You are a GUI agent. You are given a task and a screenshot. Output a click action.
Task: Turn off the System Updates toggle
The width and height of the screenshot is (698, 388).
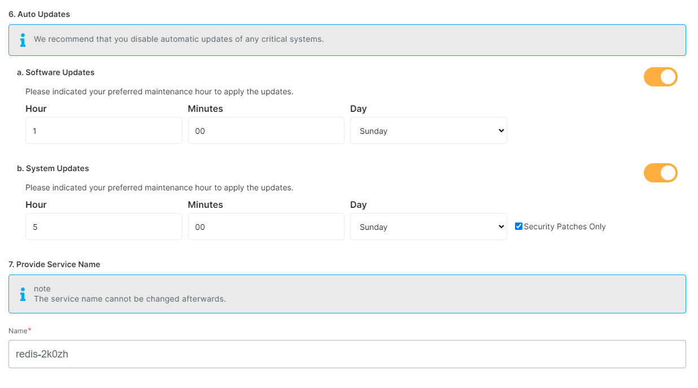tap(660, 173)
